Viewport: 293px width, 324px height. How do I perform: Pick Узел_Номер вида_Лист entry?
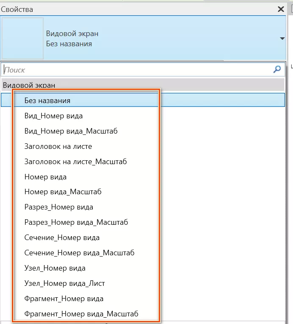coord(64,283)
